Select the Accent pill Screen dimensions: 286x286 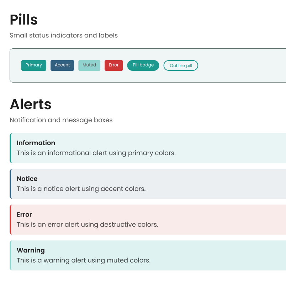coord(62,65)
